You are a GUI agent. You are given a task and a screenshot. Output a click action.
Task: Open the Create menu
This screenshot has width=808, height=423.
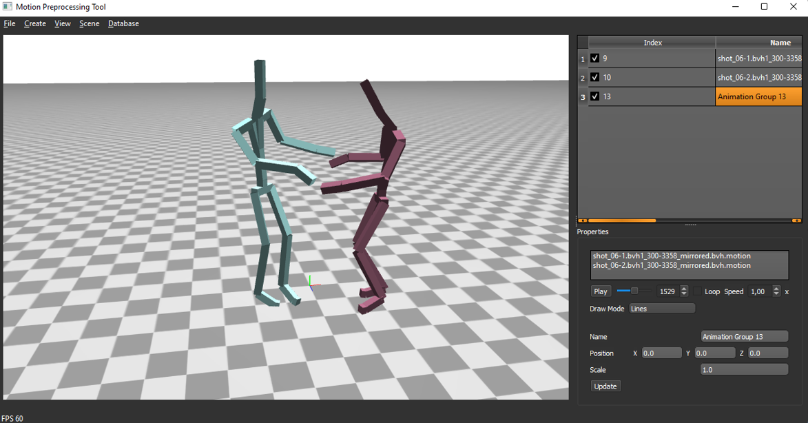pos(35,23)
